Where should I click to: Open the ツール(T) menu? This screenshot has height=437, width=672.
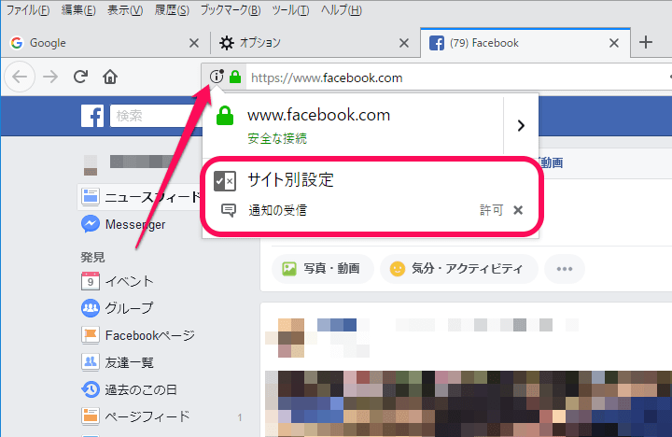click(x=290, y=10)
